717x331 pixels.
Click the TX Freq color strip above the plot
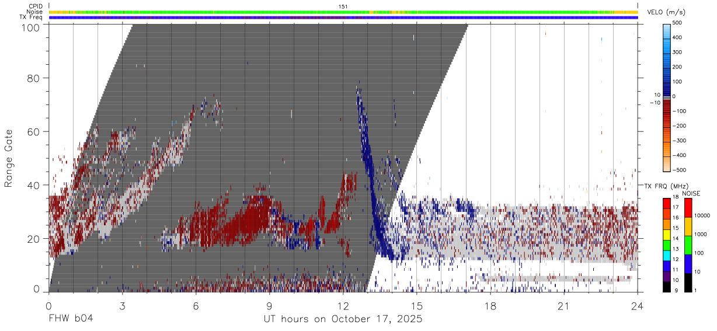(343, 17)
